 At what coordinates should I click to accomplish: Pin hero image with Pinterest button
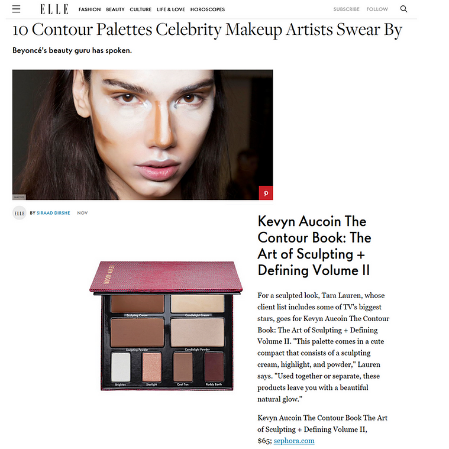tap(266, 193)
